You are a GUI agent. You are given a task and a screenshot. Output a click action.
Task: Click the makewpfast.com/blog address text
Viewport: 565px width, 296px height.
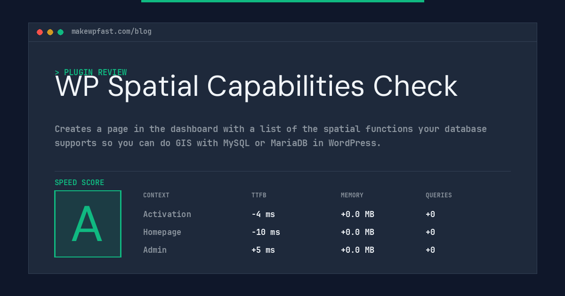112,31
